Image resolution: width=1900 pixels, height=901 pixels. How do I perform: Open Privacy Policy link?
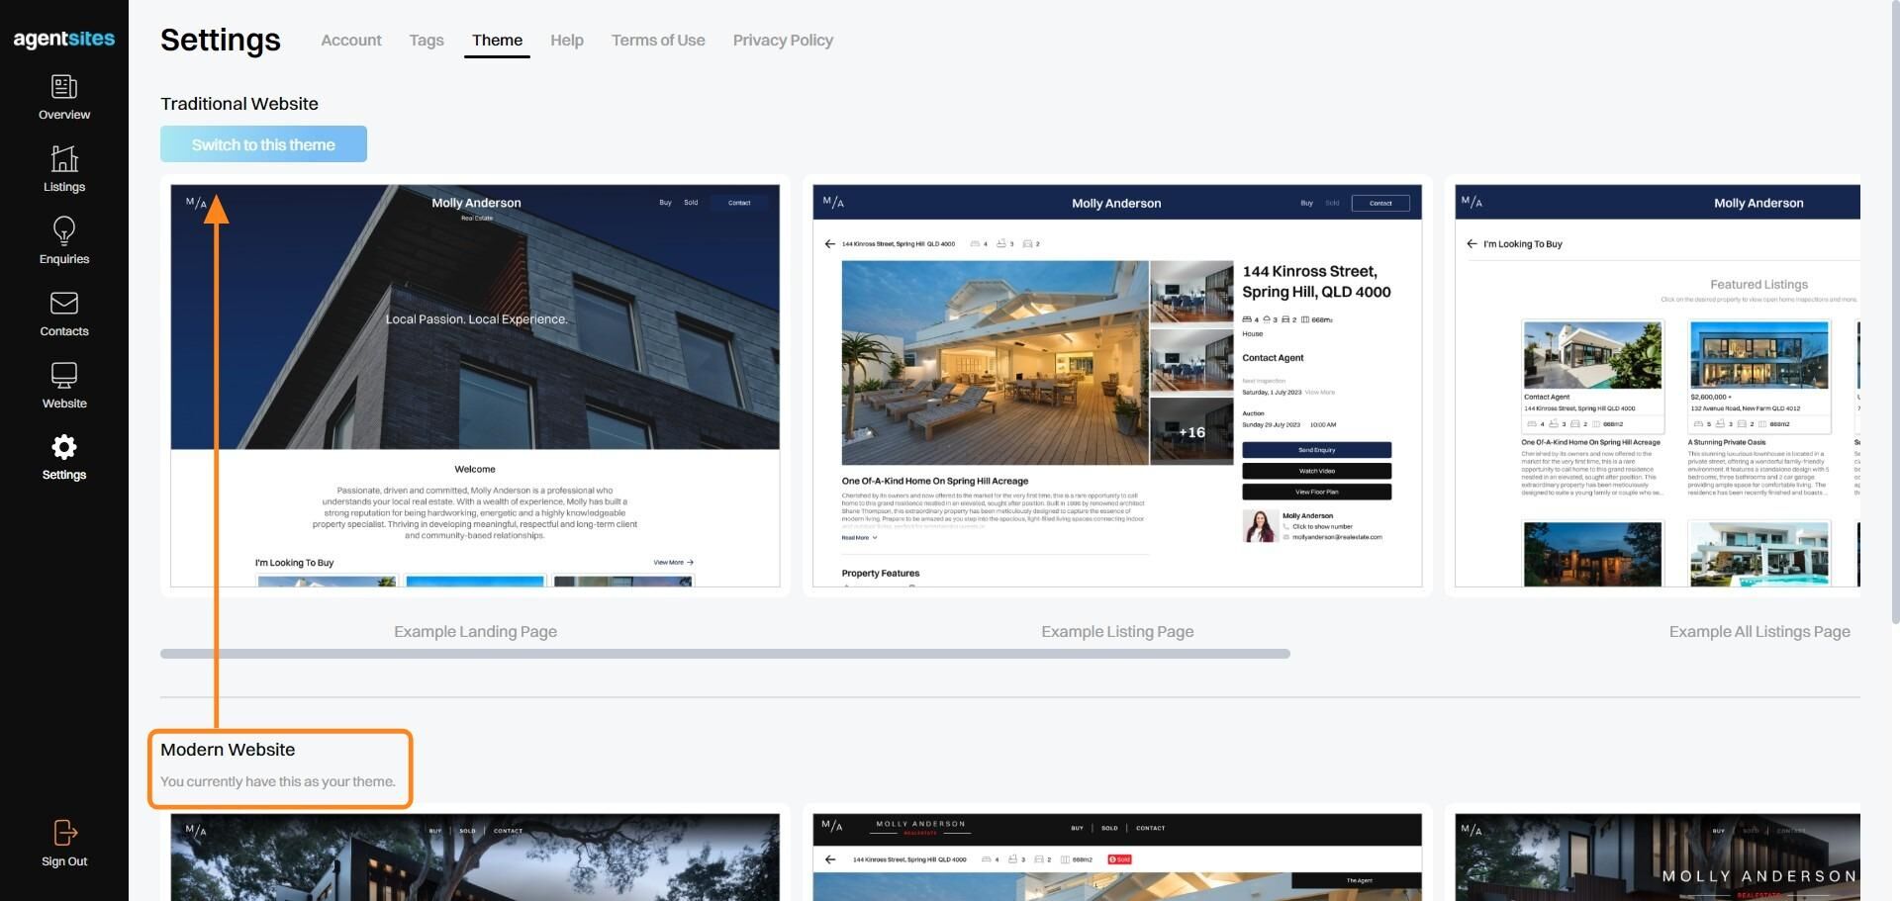point(783,41)
